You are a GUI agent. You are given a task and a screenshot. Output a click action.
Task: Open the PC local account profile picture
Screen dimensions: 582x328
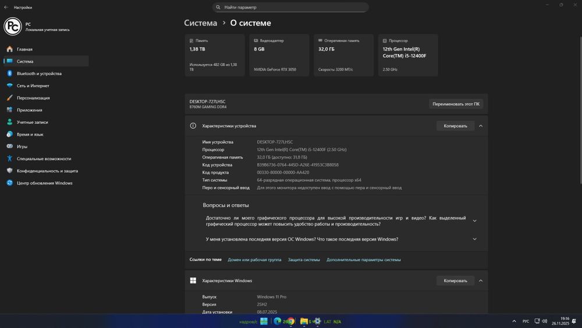13,26
